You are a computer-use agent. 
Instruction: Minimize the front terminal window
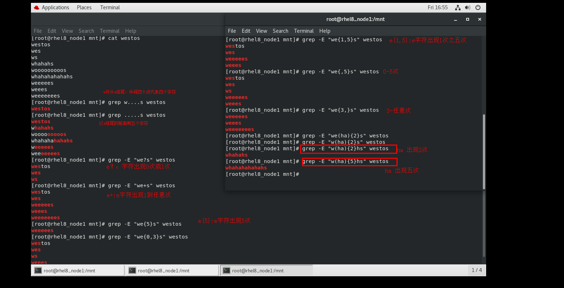[x=456, y=19]
